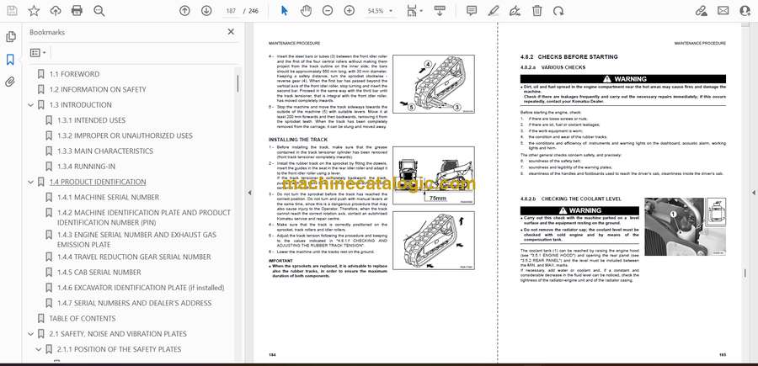
Task: Open the 54.5% zoom level dropdown
Action: point(380,11)
